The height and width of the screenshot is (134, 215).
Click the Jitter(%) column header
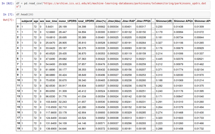click(x=101, y=21)
